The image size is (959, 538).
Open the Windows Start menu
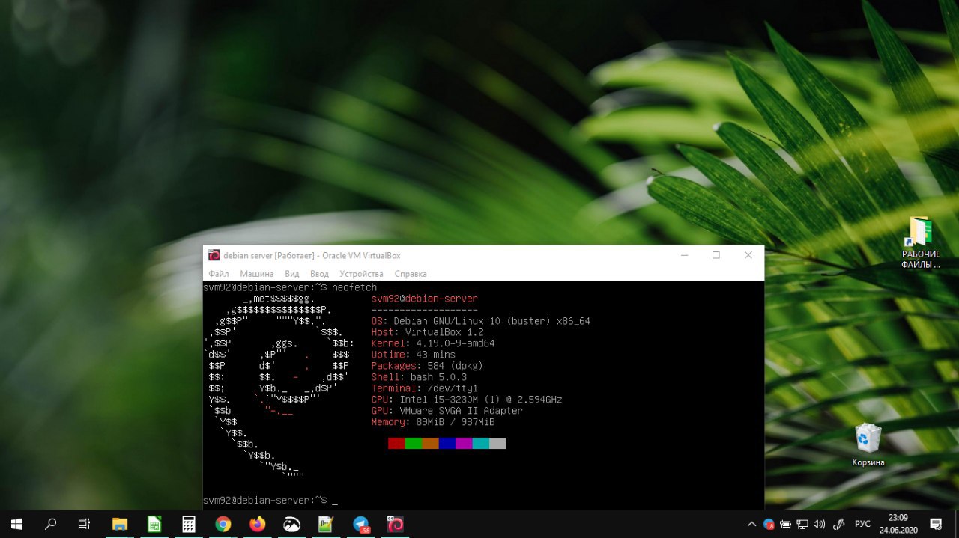[x=16, y=524]
